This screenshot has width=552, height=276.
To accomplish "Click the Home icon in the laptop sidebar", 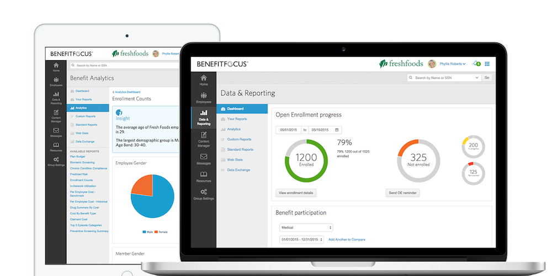I will (x=204, y=78).
